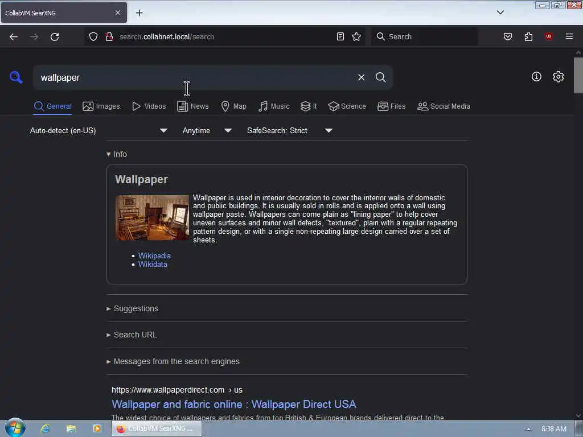583x437 pixels.
Task: Expand Messages from the search engines
Action: 173,361
